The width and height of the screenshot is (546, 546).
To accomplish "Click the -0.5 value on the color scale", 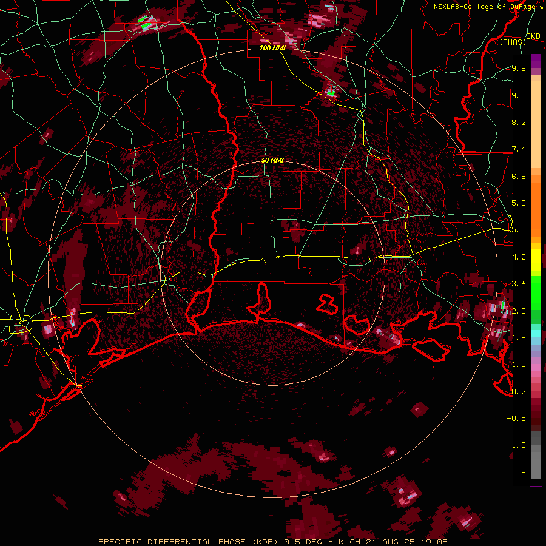I will (x=516, y=419).
